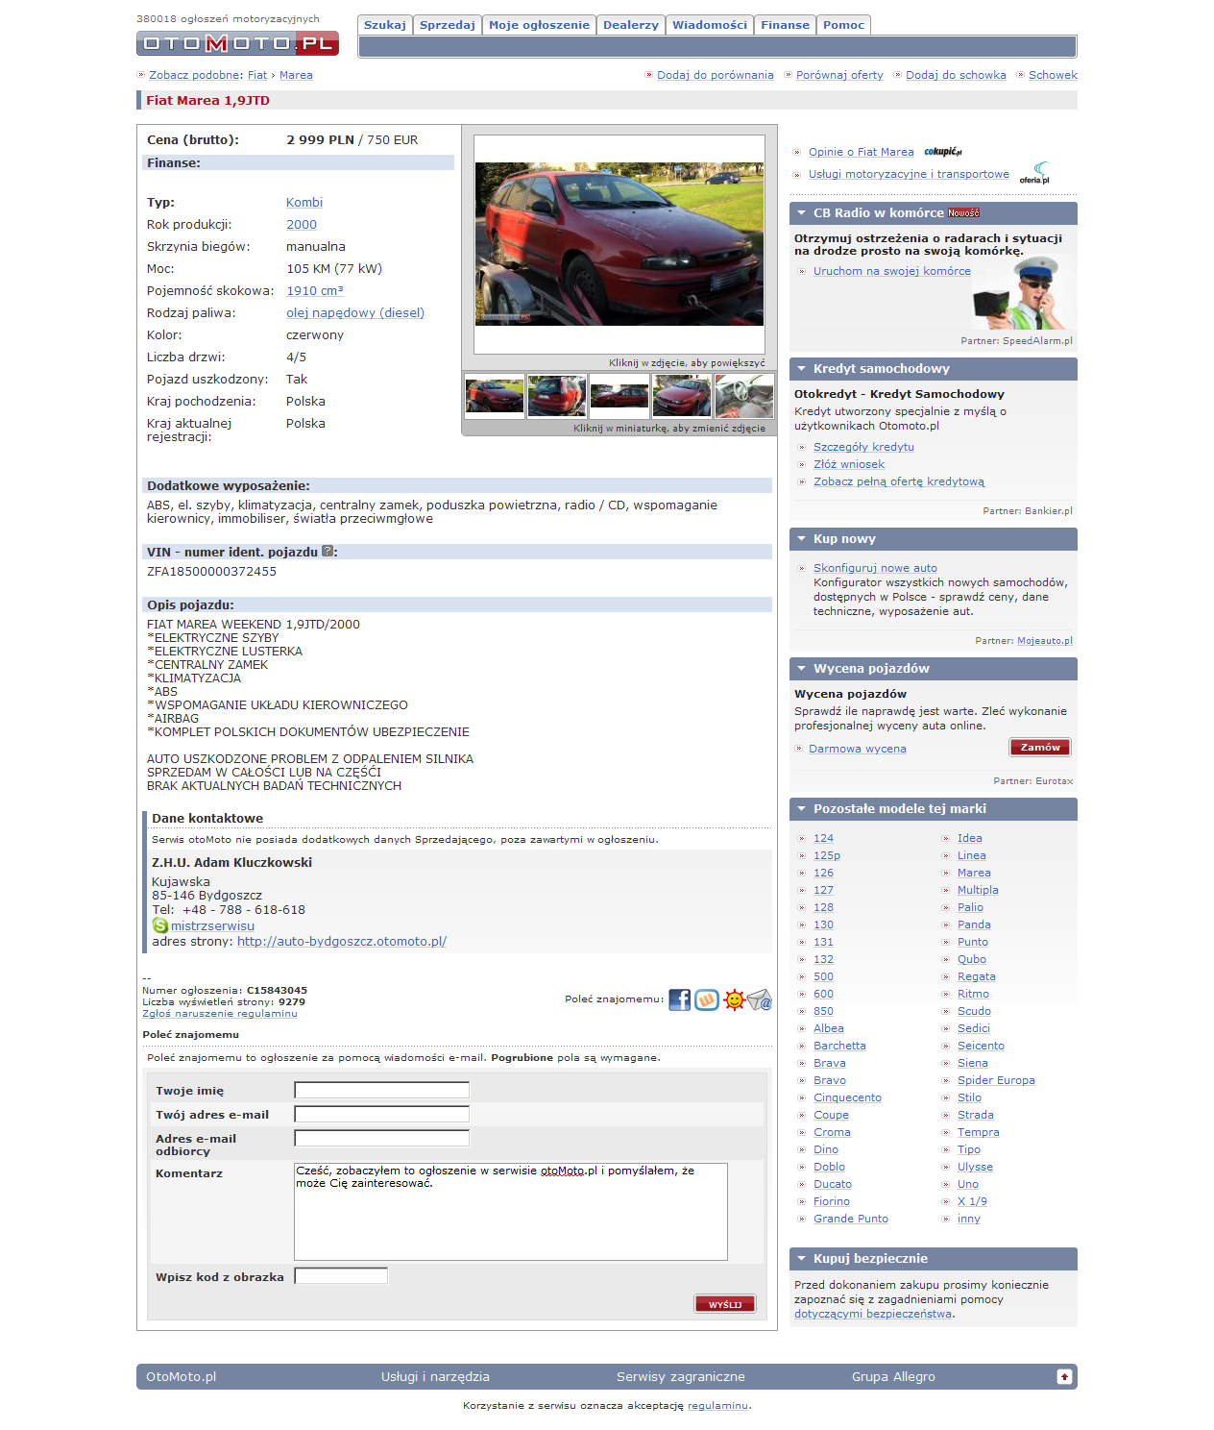Click the Dodaj do porównania link
The image size is (1214, 1430).
pos(716,75)
